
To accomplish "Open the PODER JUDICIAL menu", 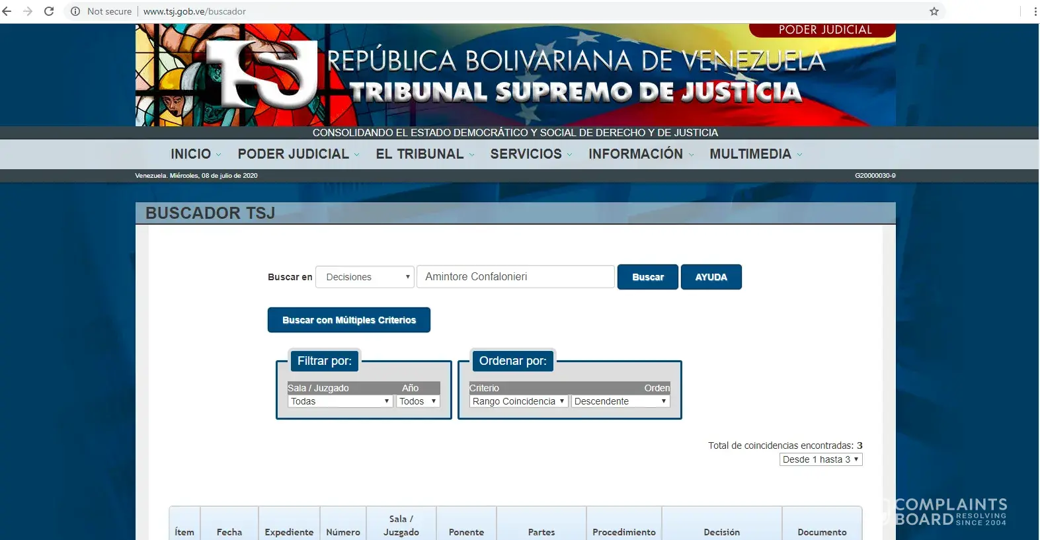I will (x=298, y=154).
